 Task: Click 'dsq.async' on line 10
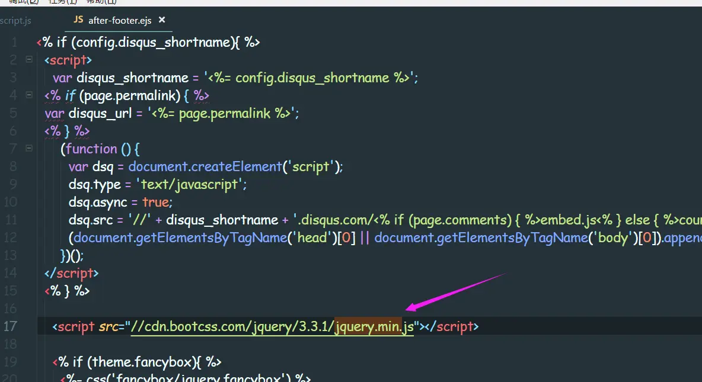tap(98, 202)
